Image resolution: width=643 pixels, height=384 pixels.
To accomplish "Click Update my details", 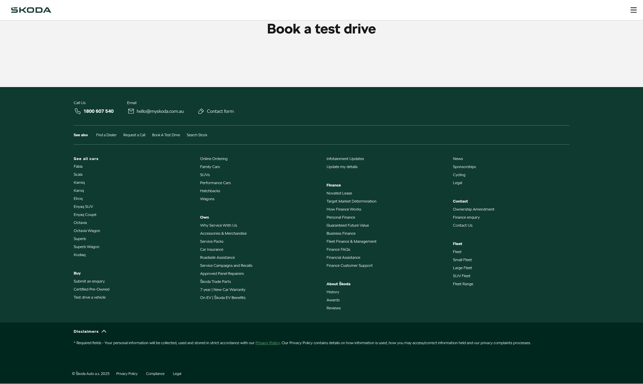I will 342,167.
